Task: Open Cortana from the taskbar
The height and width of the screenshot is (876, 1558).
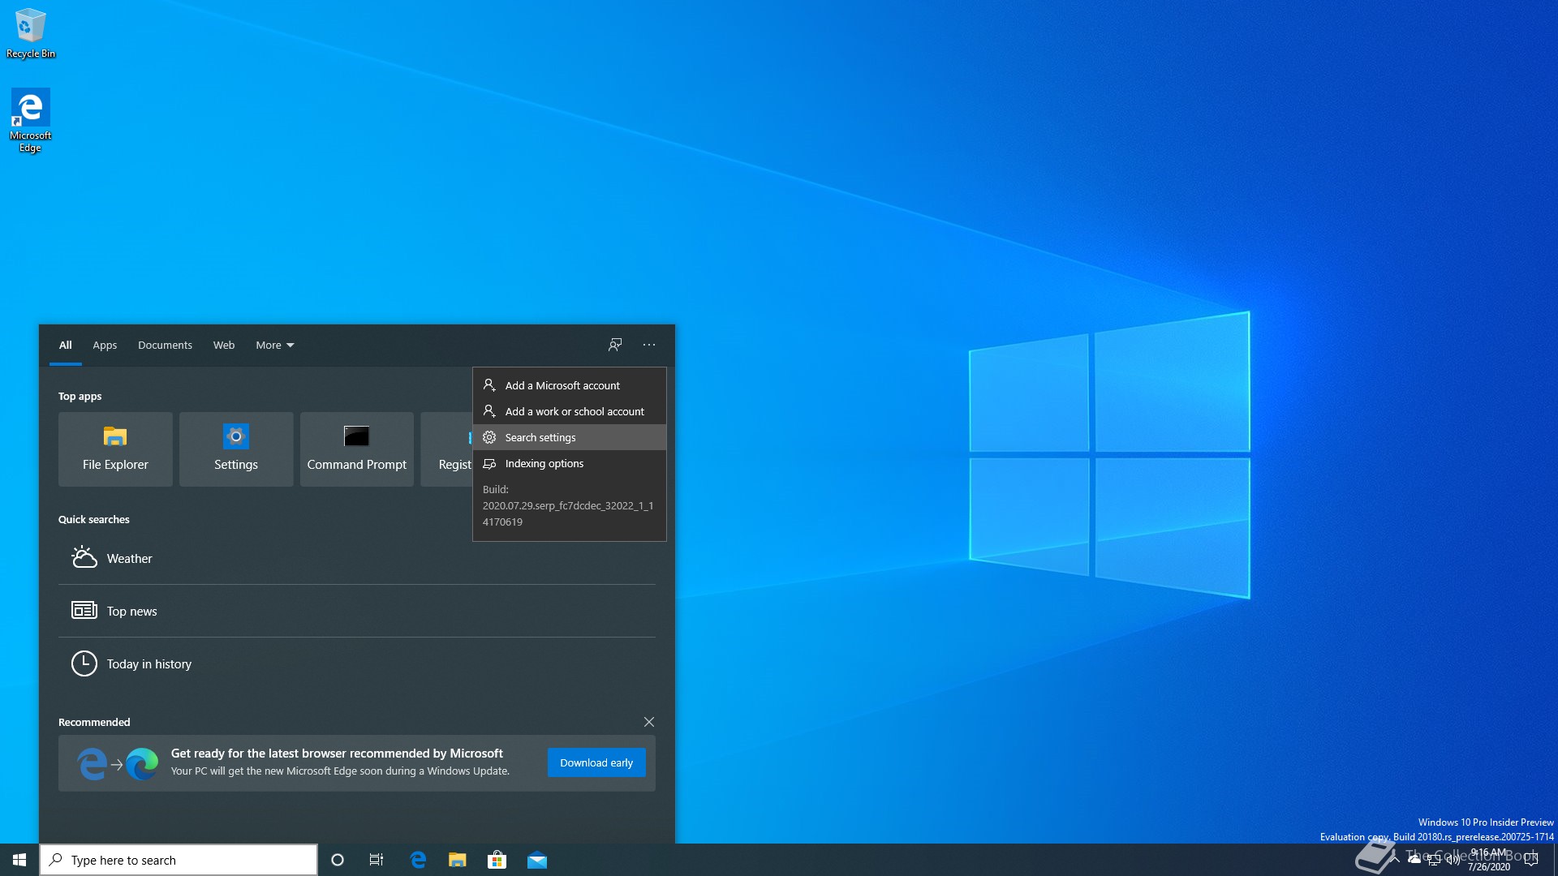Action: [338, 860]
